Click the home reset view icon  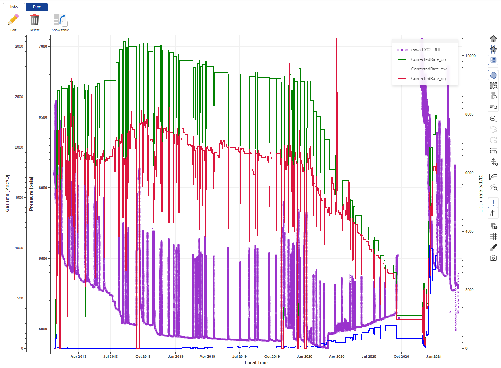pyautogui.click(x=493, y=39)
